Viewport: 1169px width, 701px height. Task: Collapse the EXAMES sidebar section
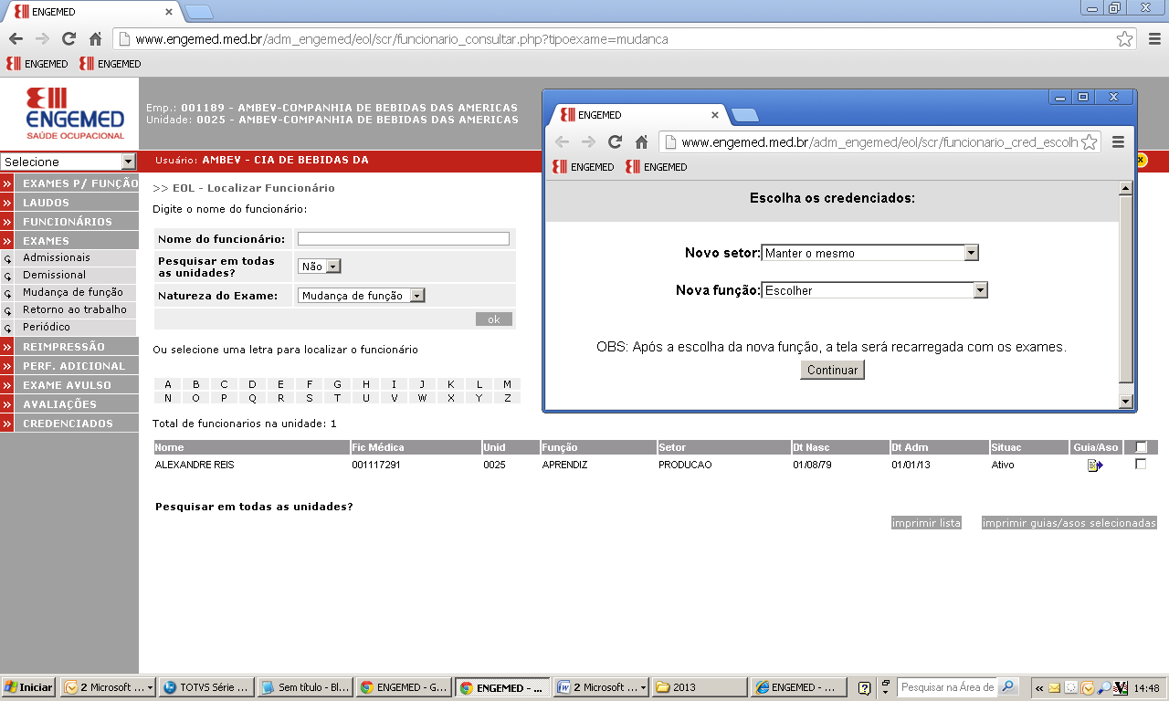click(69, 241)
